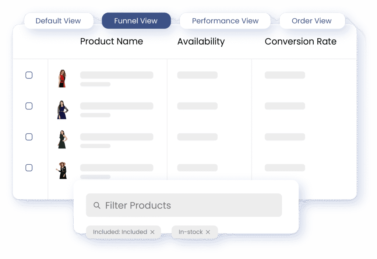Click the In-stock filter chip label
This screenshot has width=377, height=259.
click(x=190, y=232)
